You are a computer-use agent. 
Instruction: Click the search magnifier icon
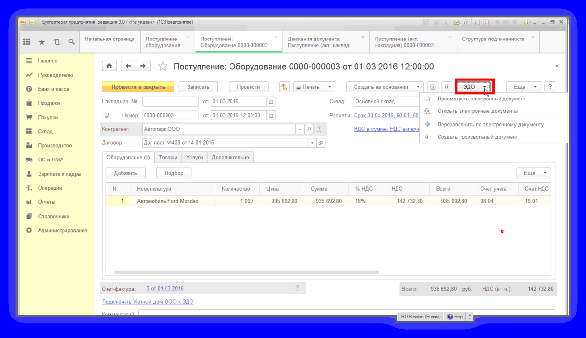[x=72, y=42]
